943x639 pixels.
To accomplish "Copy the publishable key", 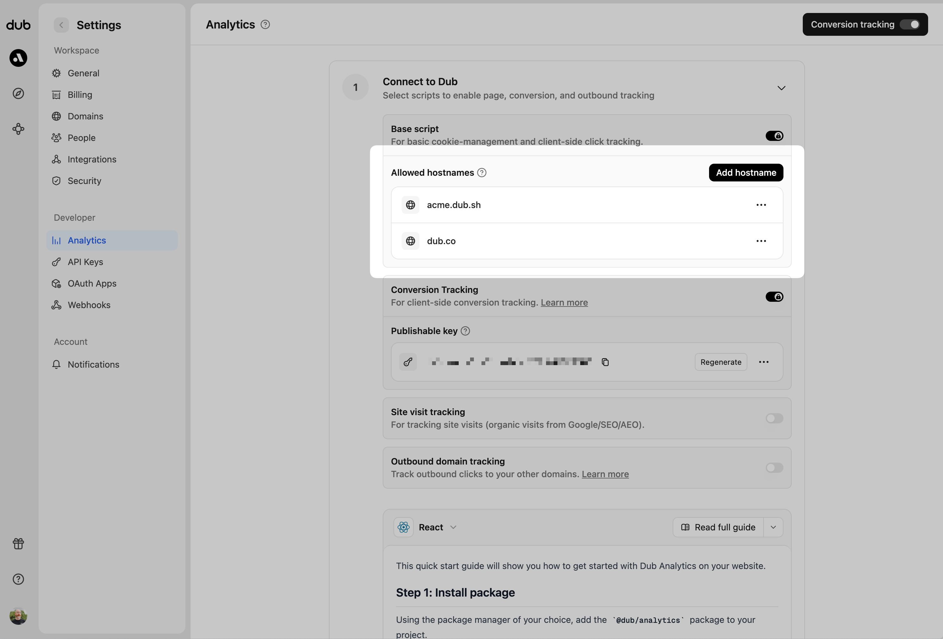I will (605, 362).
